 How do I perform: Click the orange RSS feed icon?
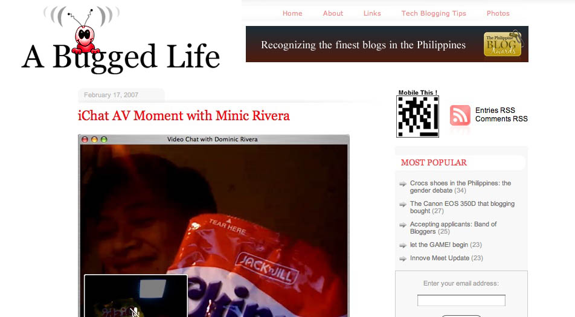pos(460,115)
